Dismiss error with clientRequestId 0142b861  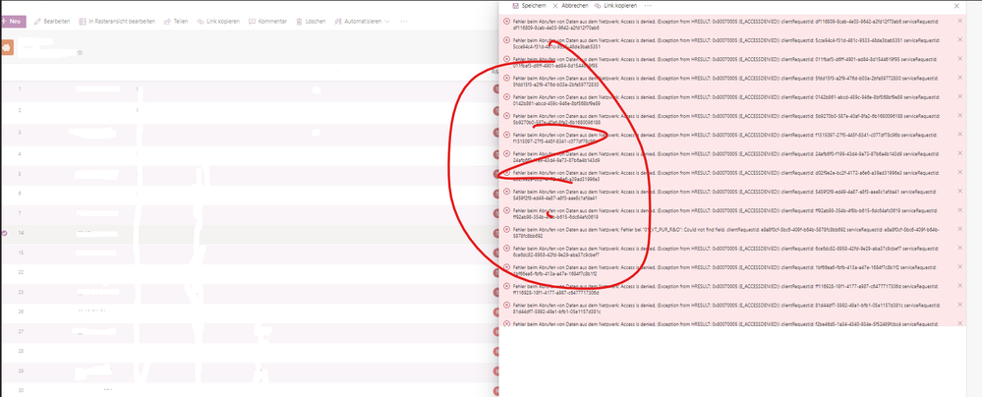click(960, 96)
